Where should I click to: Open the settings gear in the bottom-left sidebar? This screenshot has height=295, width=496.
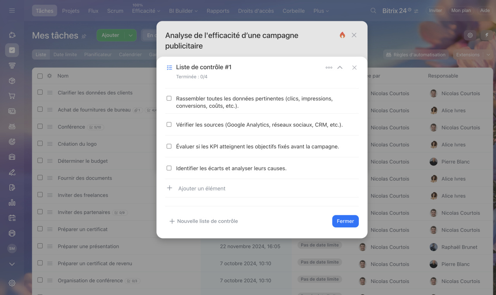coord(12,283)
